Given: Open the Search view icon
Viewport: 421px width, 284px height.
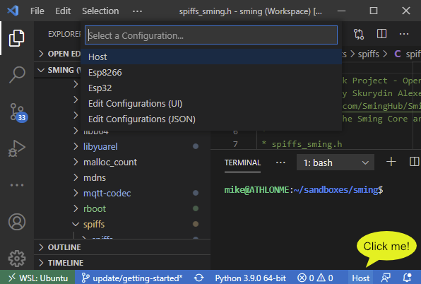Looking at the screenshot, I should click(x=17, y=75).
